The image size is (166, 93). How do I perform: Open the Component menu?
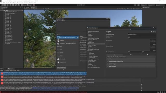tap(20, 3)
